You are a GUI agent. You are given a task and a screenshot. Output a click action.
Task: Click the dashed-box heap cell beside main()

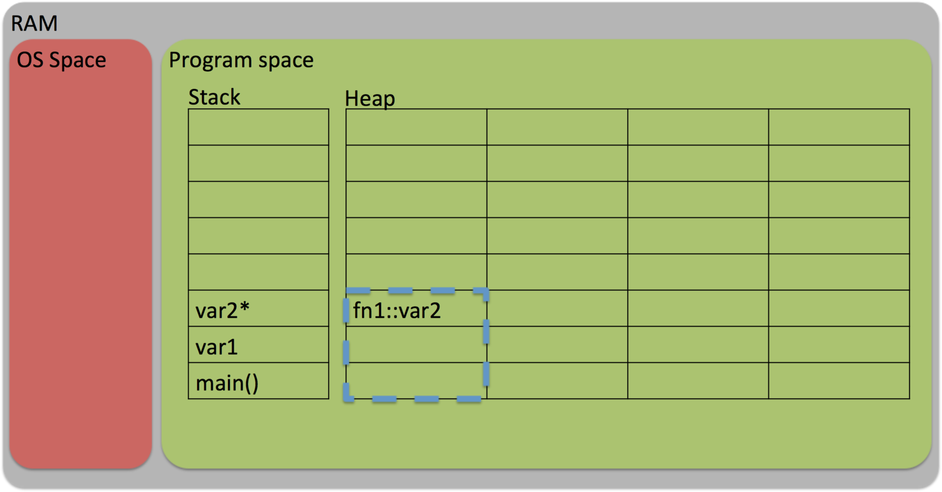click(x=416, y=380)
